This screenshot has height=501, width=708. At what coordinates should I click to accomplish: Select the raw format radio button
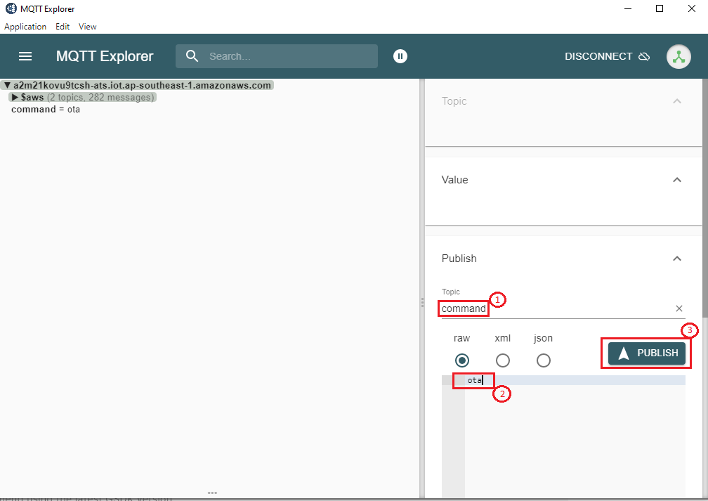462,360
